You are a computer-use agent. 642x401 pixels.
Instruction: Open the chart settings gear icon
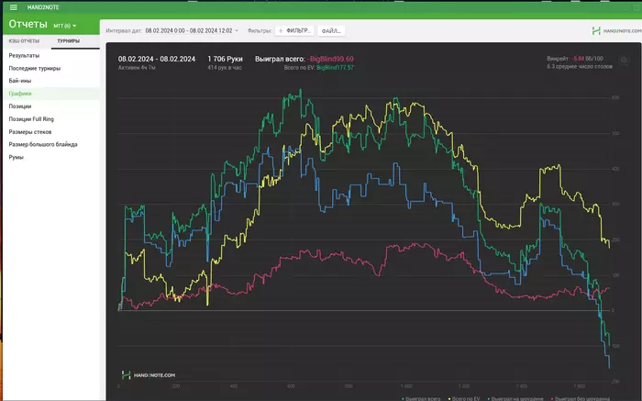[x=624, y=61]
